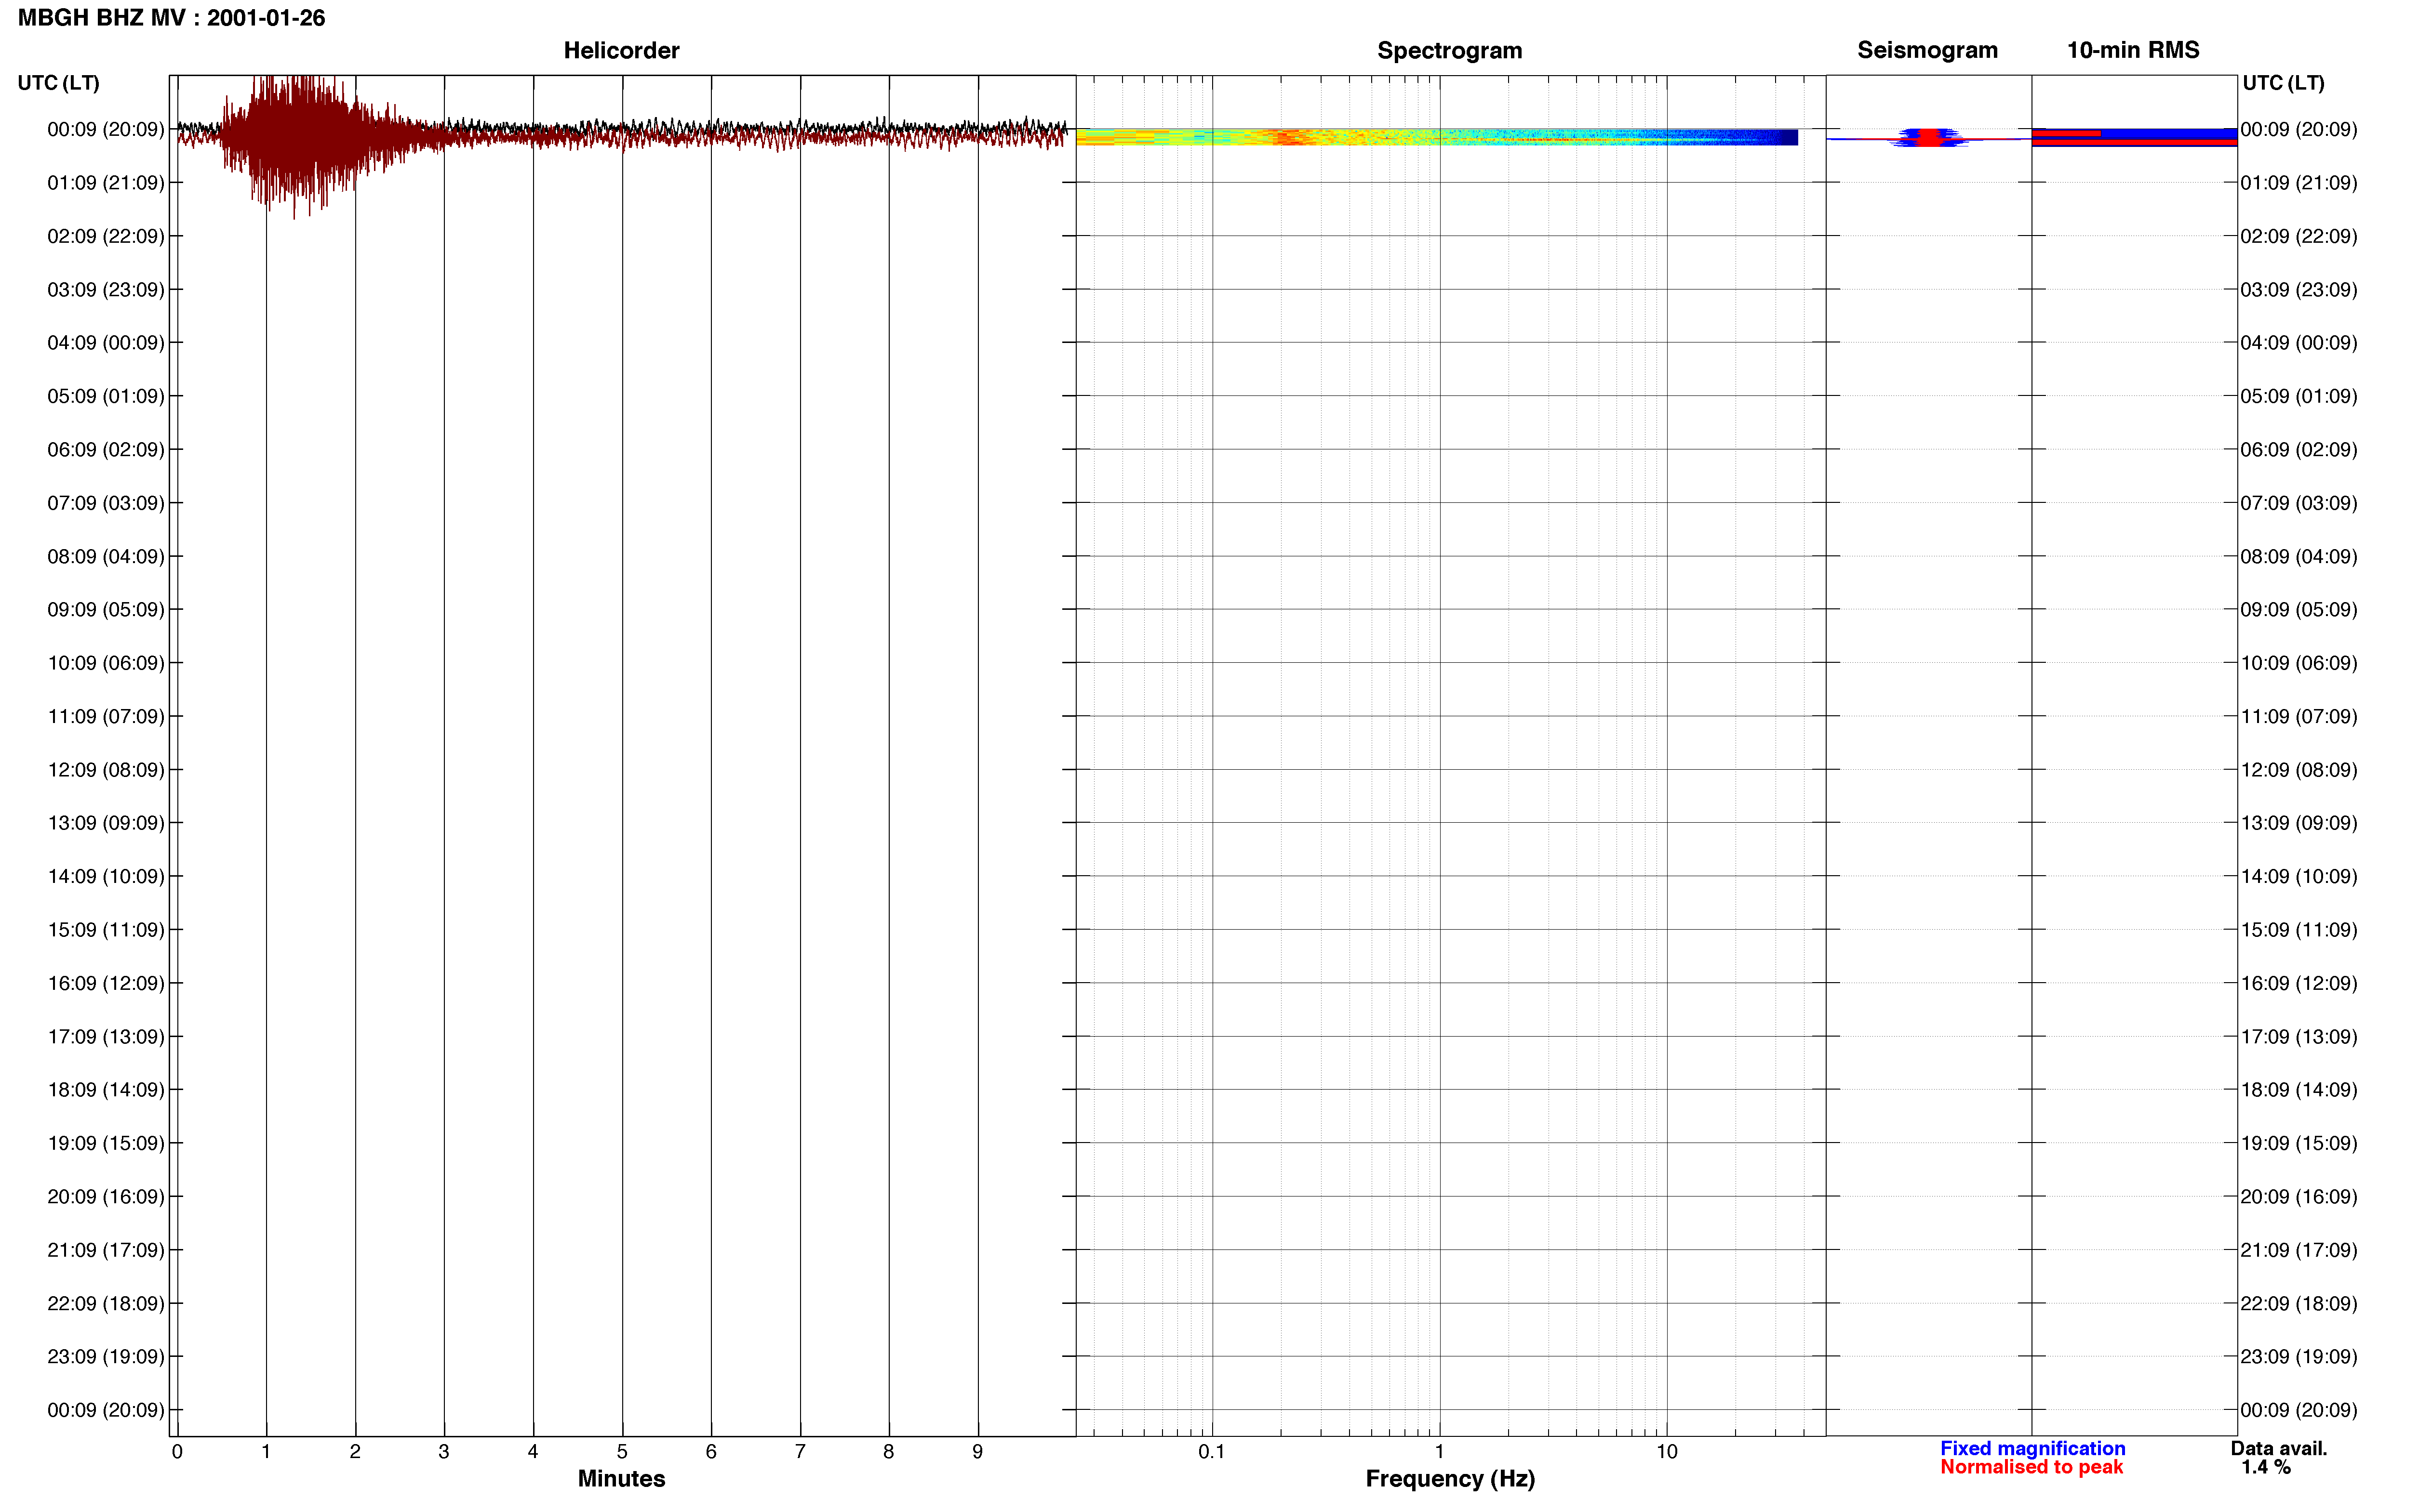The height and width of the screenshot is (1512, 2419).
Task: Click left-axis time label '07:09 (03:09)'
Action: tap(106, 503)
